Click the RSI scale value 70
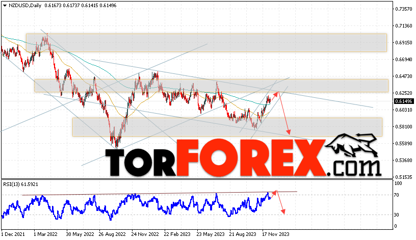Viewport: 416px width, 240px height. [396, 195]
